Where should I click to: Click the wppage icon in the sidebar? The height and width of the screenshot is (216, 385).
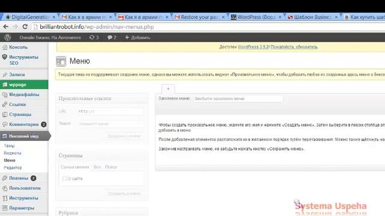(x=5, y=85)
